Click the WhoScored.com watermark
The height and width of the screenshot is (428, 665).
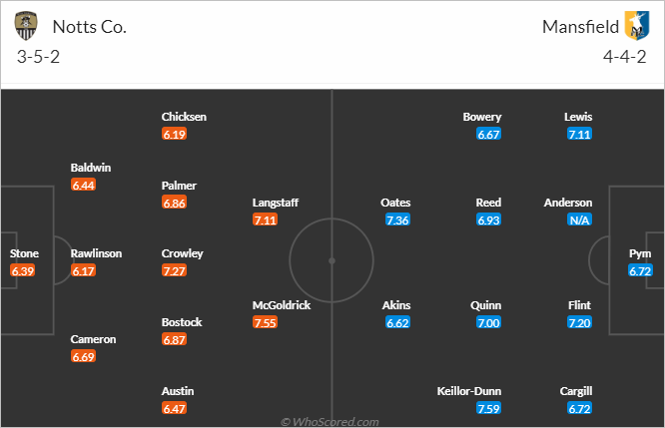pyautogui.click(x=330, y=422)
